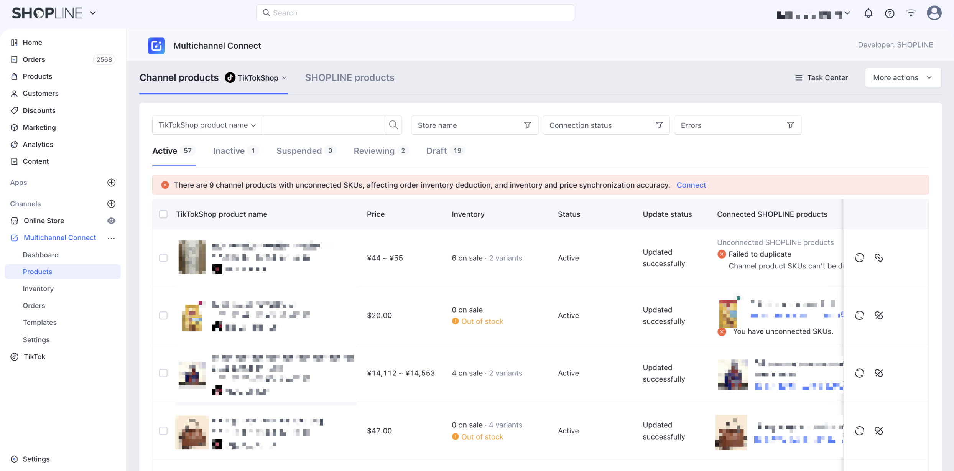Sync the ¥44 ~ ¥55 product row
The height and width of the screenshot is (471, 954).
click(x=859, y=258)
